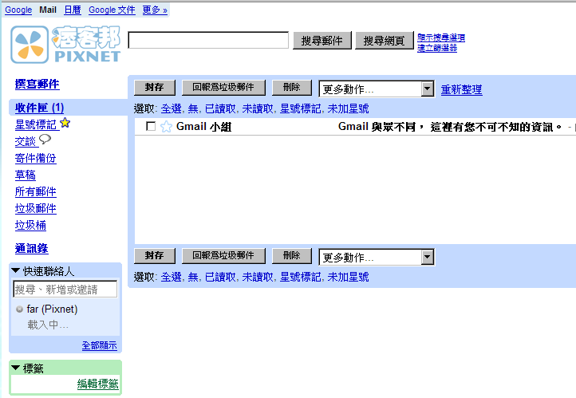Click the PIXNET logo
This screenshot has width=576, height=398.
[x=65, y=45]
